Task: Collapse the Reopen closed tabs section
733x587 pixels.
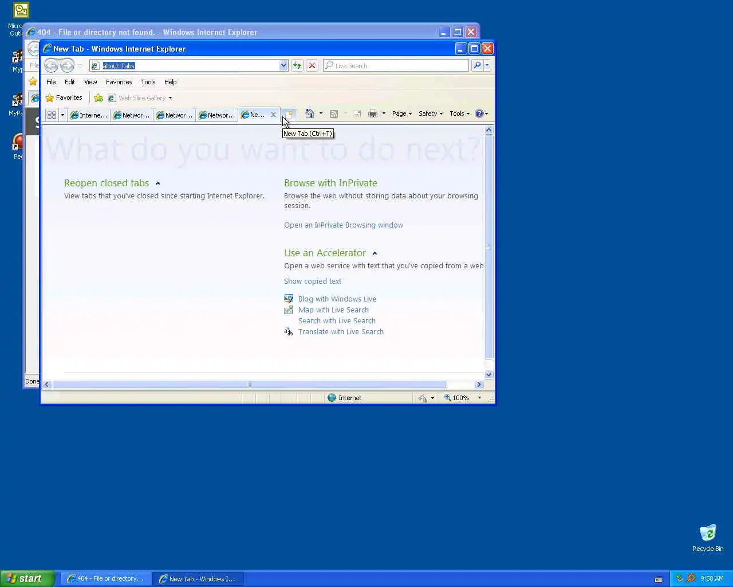Action: pyautogui.click(x=157, y=183)
